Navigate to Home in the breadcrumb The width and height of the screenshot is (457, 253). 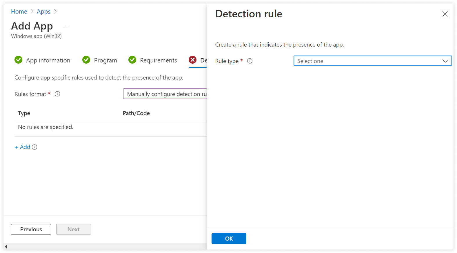19,12
